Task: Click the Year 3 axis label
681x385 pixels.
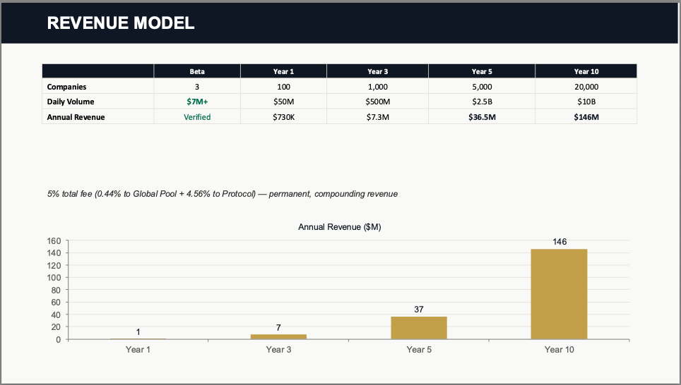Action: (x=278, y=349)
